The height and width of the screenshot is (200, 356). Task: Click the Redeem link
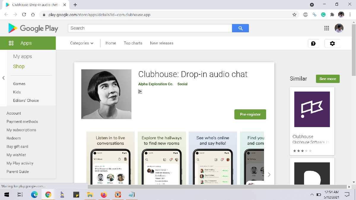point(14,138)
